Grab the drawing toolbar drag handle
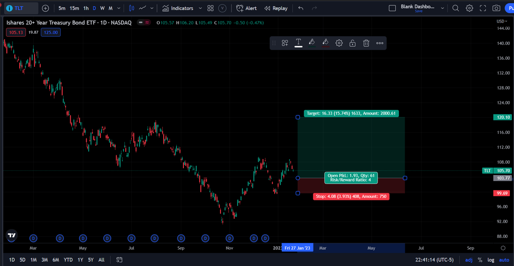This screenshot has height=266, width=514. pyautogui.click(x=274, y=43)
